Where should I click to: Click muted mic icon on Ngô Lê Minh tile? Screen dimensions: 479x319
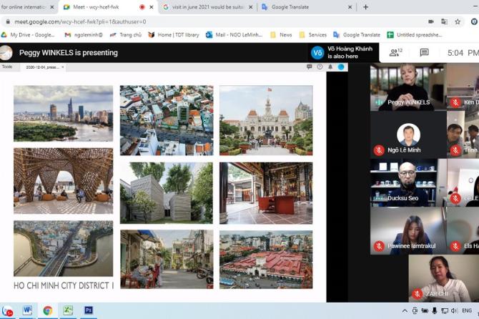pos(379,150)
